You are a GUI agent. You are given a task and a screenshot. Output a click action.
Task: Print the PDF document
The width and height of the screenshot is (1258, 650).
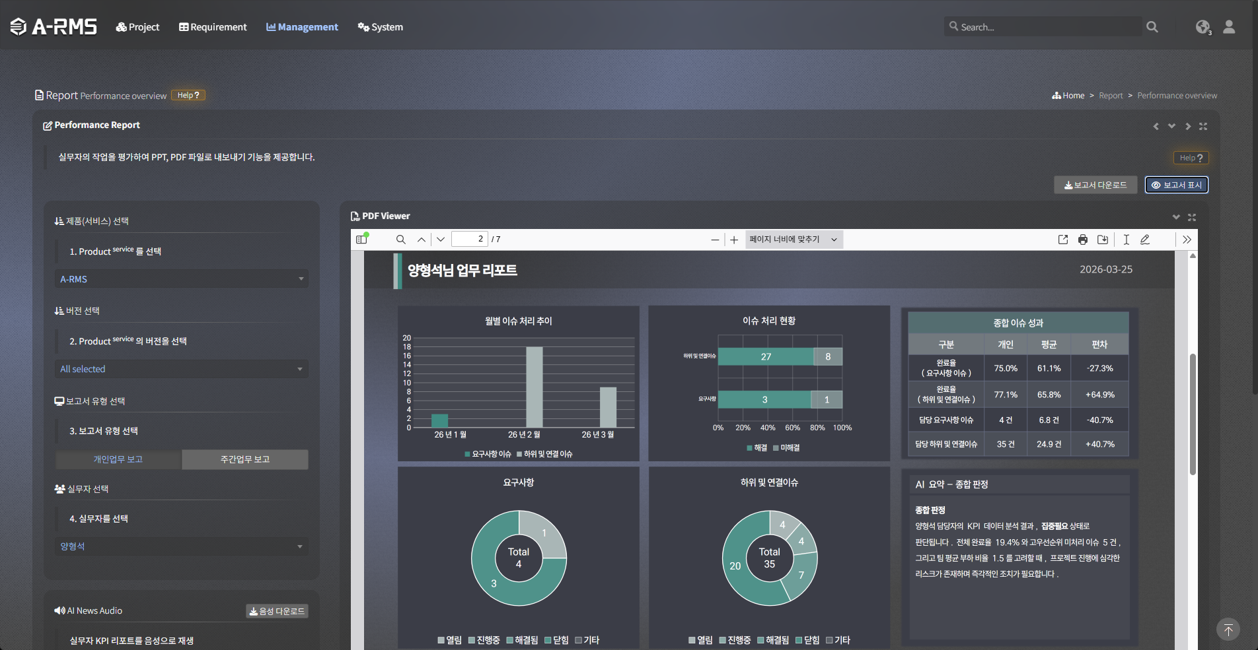click(1082, 240)
